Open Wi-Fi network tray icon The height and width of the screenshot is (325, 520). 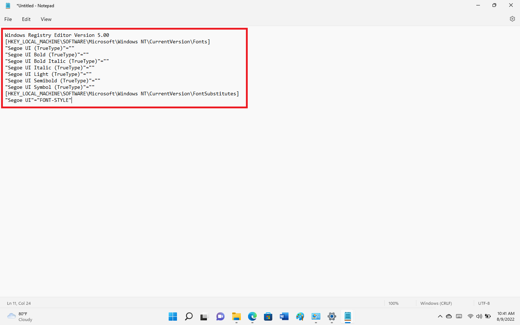[470, 316]
